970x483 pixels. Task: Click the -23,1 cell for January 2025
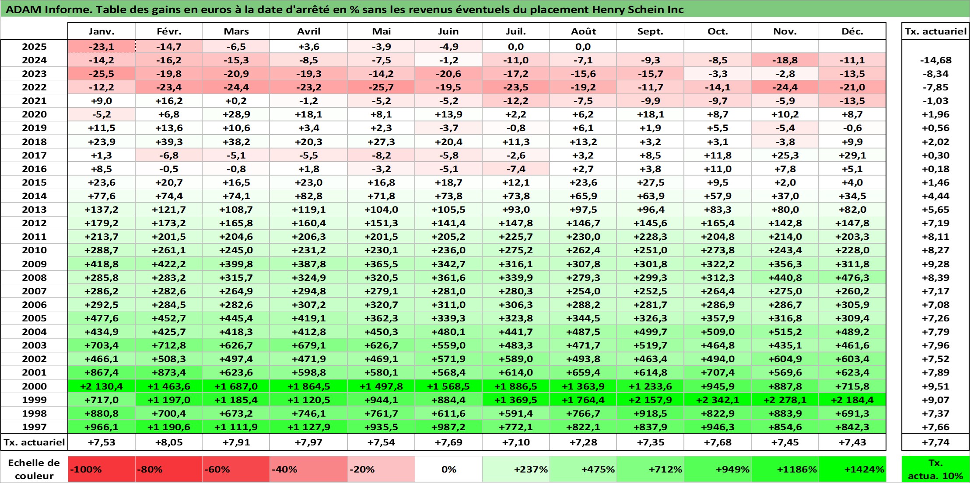pyautogui.click(x=102, y=47)
